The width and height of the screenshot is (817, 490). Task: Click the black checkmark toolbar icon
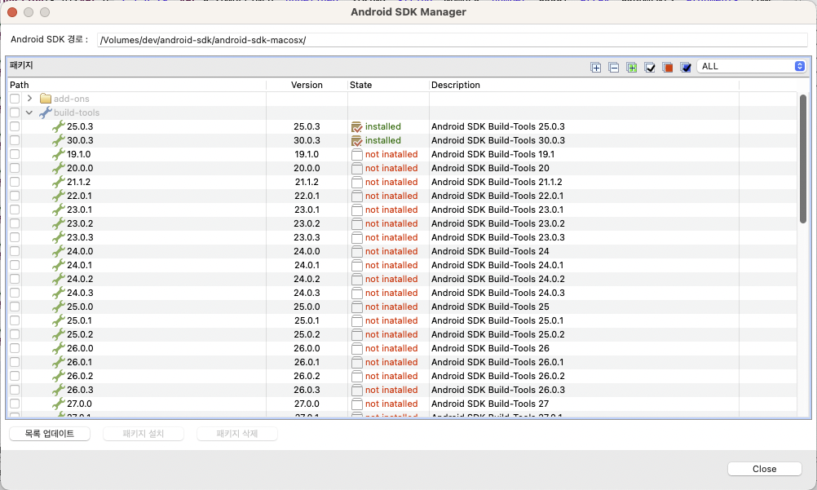click(x=650, y=67)
